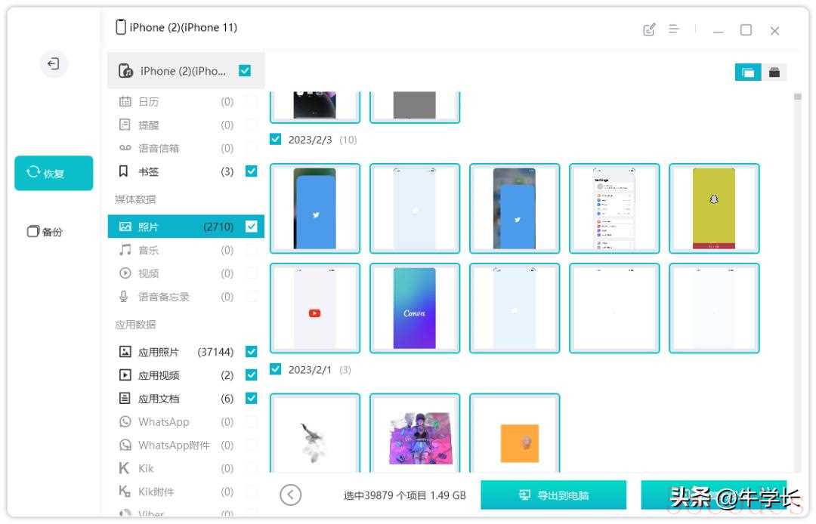Click the device icon beside iPhone (2)(iPho...
Viewport: 816px width, 524px height.
coord(125,71)
